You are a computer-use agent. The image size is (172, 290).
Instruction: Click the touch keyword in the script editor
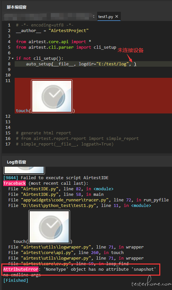pos(22,111)
